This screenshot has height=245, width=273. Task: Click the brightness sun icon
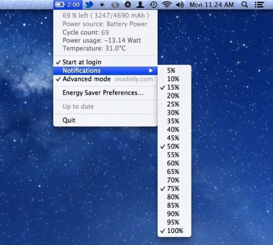click(102, 5)
